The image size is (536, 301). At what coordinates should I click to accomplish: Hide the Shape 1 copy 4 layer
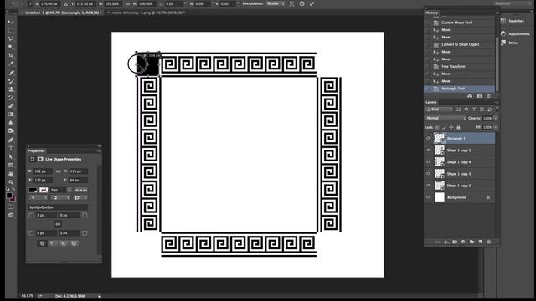pyautogui.click(x=428, y=162)
